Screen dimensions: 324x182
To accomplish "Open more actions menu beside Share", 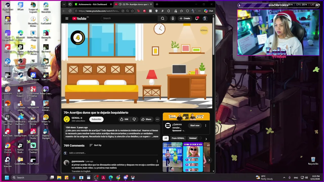I will click(x=157, y=119).
